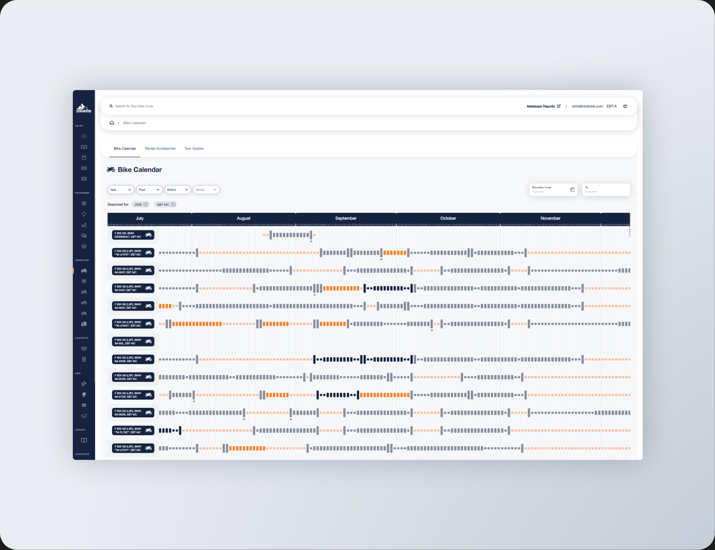Open the building icon under Contacts
The height and width of the screenshot is (550, 715).
pyautogui.click(x=84, y=359)
